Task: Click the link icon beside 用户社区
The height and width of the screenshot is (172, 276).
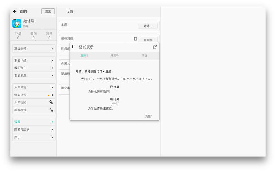Action: pos(51,102)
